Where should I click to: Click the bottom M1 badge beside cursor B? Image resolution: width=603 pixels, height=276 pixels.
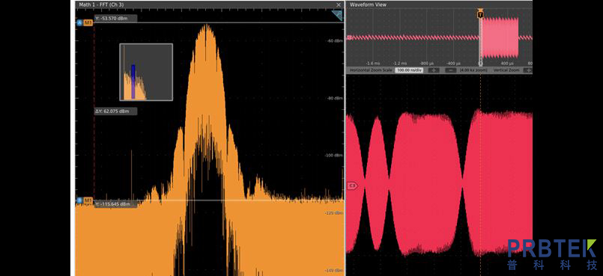[x=88, y=200]
